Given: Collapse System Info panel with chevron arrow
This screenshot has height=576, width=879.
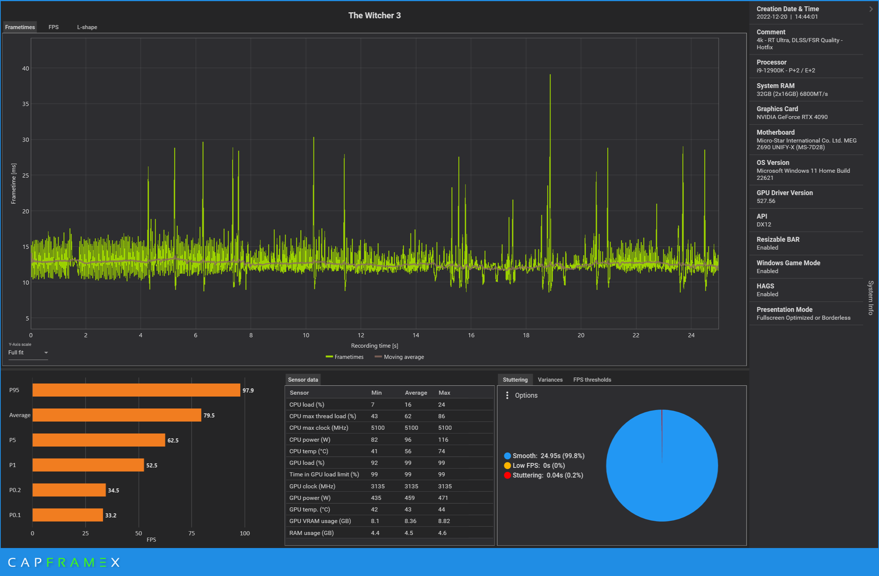Looking at the screenshot, I should pyautogui.click(x=871, y=9).
